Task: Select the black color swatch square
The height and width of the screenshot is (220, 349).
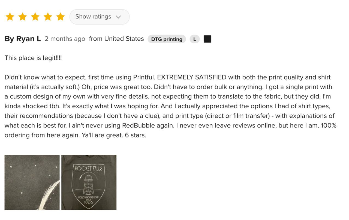Action: point(207,39)
